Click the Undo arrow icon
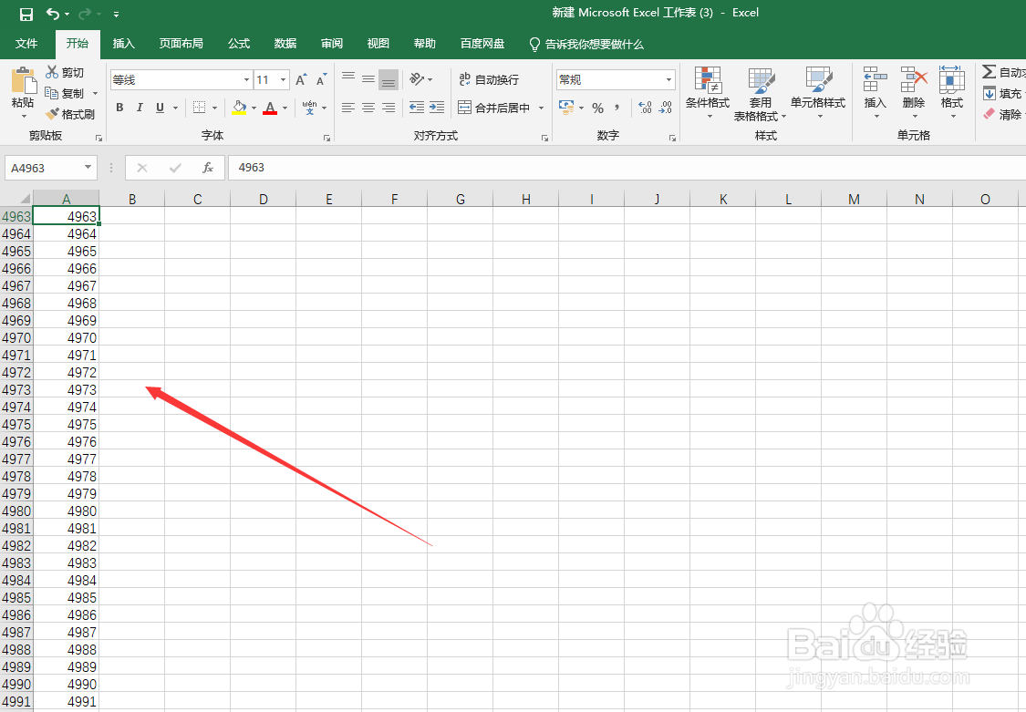The height and width of the screenshot is (712, 1026). pyautogui.click(x=52, y=14)
